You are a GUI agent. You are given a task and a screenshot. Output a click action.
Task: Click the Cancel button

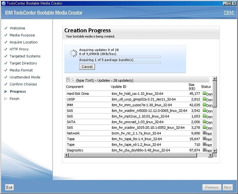pos(87,67)
